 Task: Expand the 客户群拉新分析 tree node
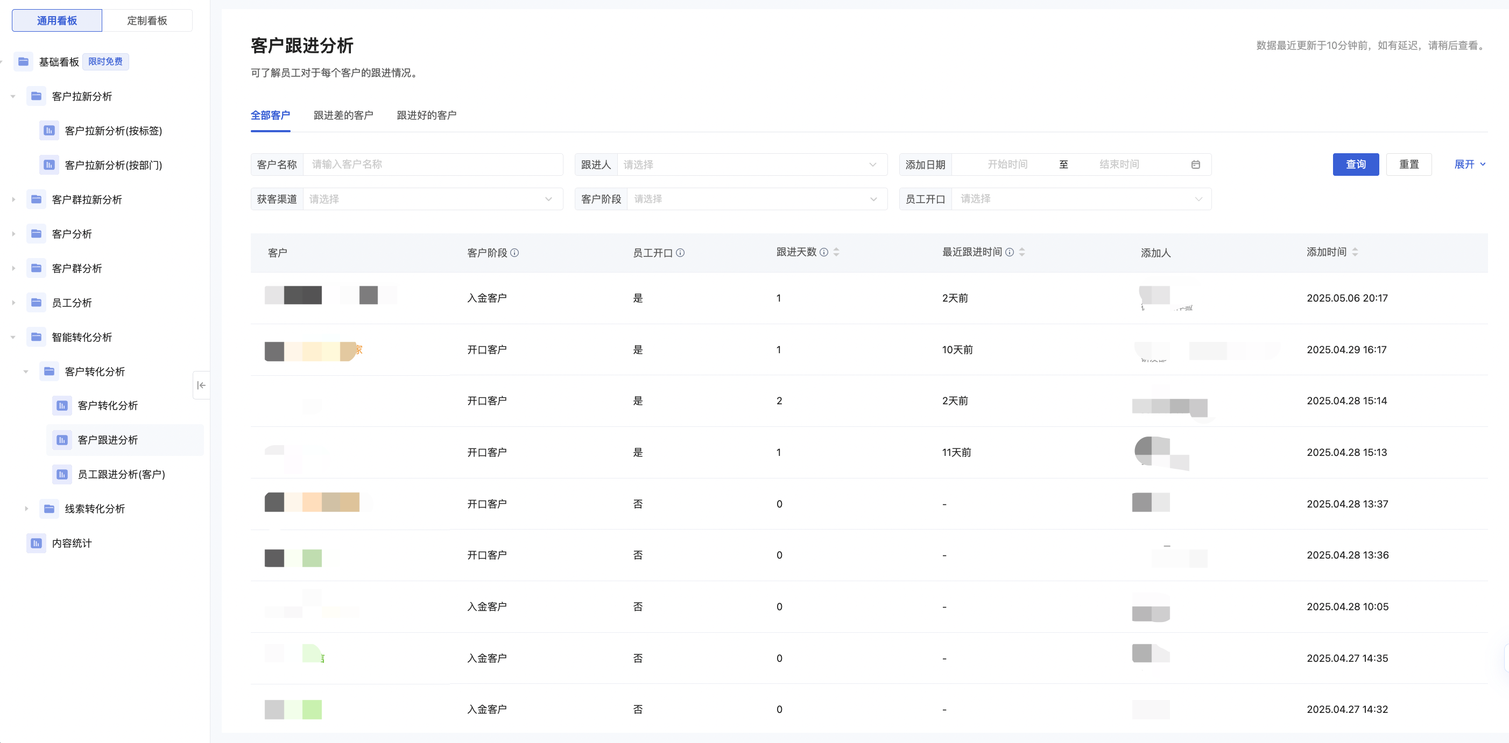(x=13, y=199)
